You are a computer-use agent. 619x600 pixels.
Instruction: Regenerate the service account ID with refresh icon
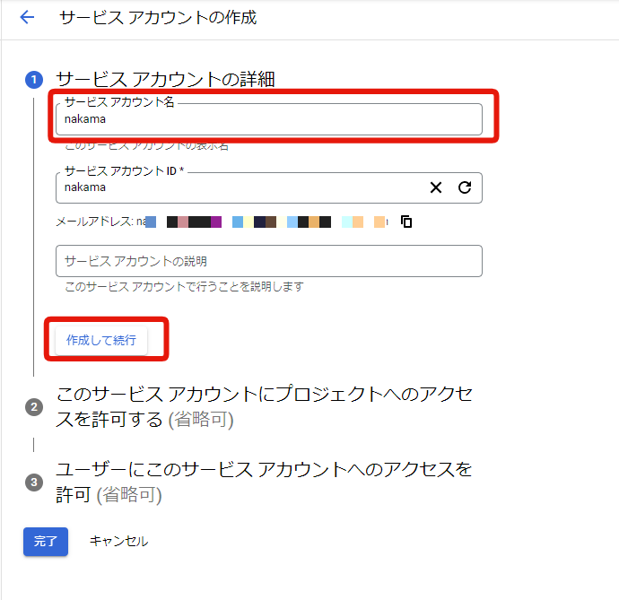coord(465,187)
